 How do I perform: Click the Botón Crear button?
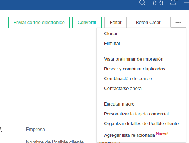coord(148,23)
